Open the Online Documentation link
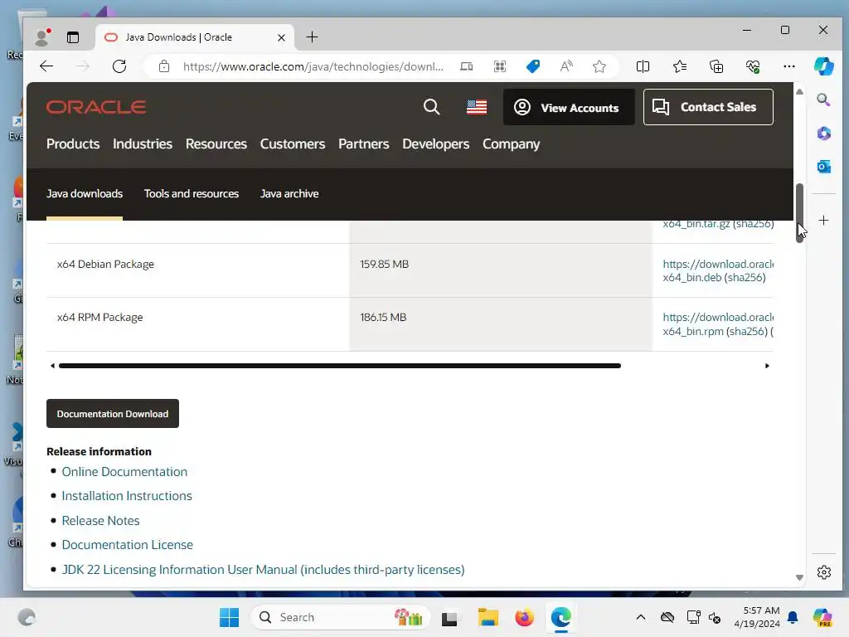 pyautogui.click(x=124, y=472)
